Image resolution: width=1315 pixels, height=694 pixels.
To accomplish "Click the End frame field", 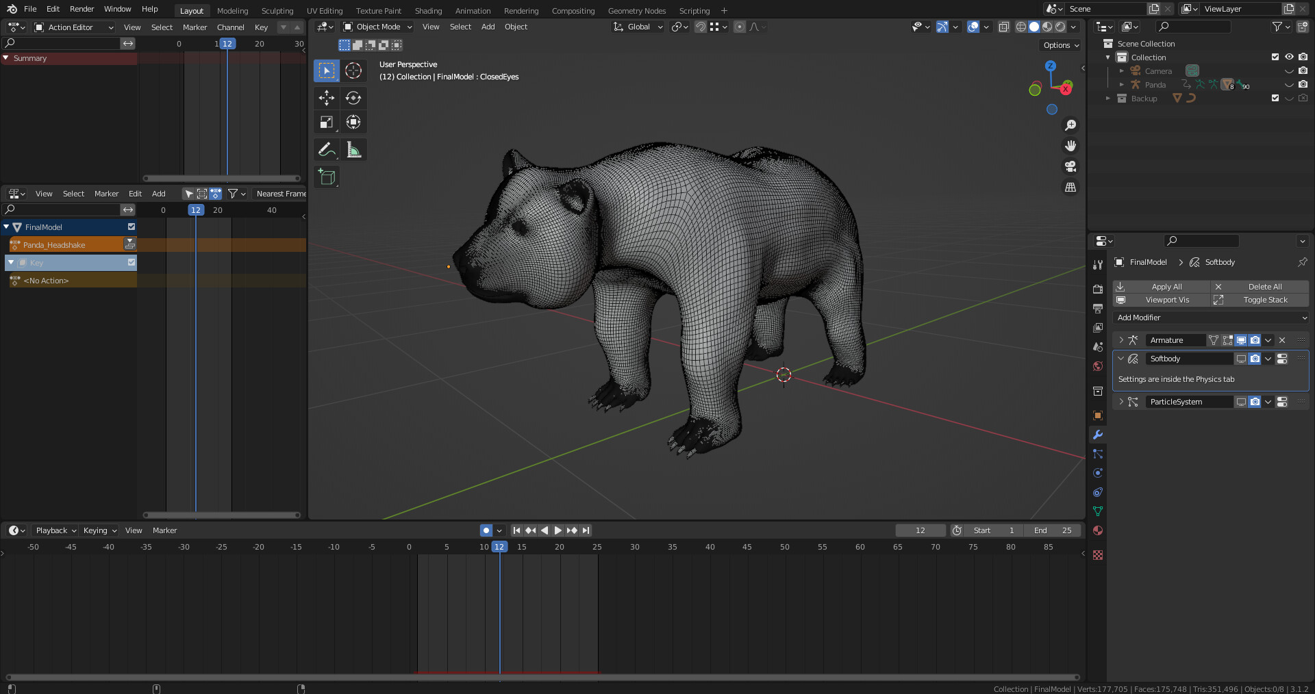I will [1053, 530].
